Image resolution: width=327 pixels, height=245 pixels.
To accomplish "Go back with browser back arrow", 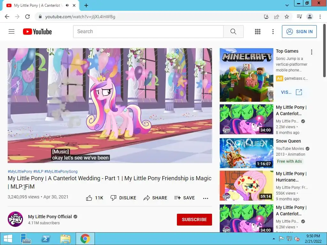I will point(7,17).
